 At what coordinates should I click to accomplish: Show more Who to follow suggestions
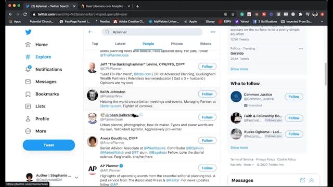coord(239,148)
